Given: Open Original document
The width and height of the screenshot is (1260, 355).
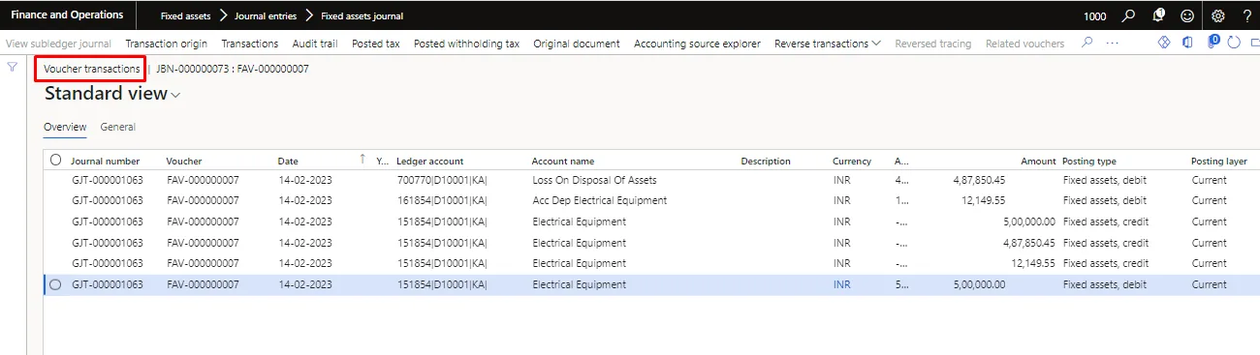Looking at the screenshot, I should (x=577, y=44).
